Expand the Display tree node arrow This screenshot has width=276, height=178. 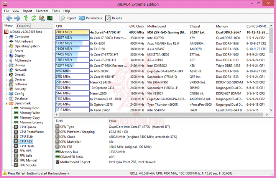tap(7, 56)
